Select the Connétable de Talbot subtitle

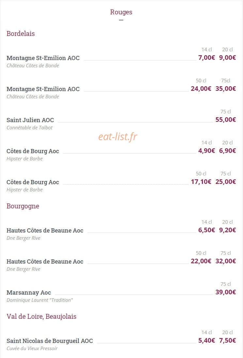point(29,128)
